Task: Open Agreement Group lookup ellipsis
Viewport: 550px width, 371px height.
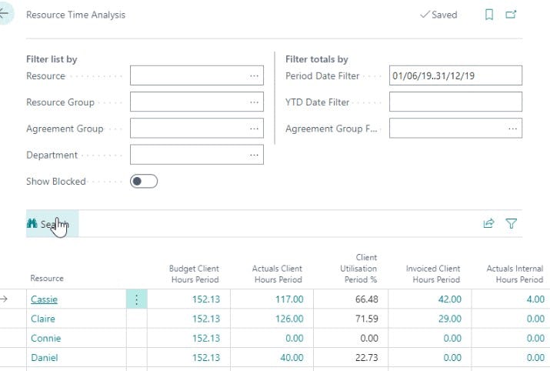Action: click(x=254, y=129)
